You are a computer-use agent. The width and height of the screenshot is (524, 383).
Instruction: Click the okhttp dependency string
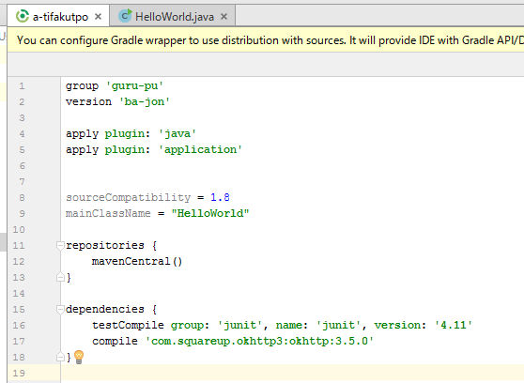[259, 341]
